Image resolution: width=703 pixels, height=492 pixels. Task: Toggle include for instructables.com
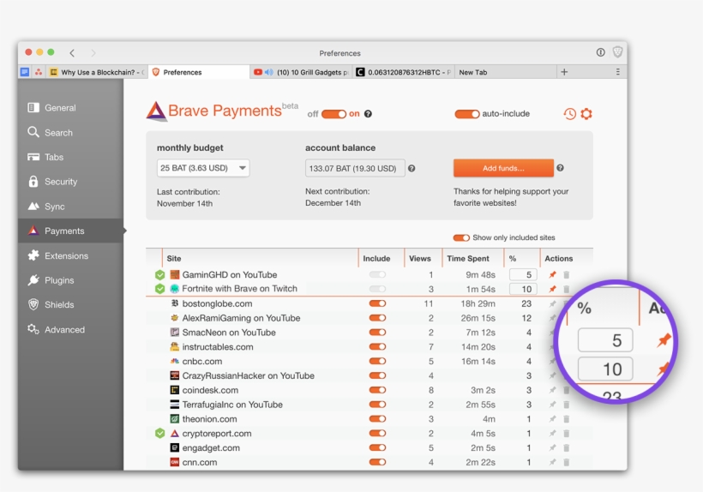[377, 347]
